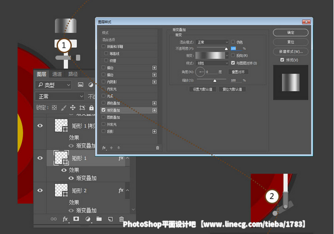The width and height of the screenshot is (334, 234).
Task: Click the 重置对齐 button
Action: coord(238,71)
